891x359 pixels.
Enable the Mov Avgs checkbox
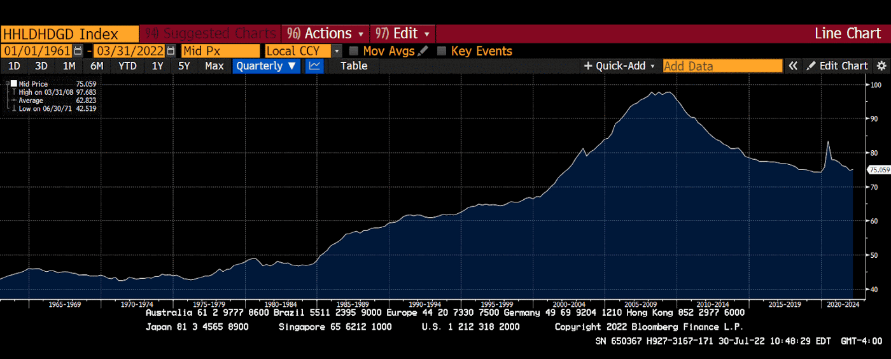[x=354, y=51]
